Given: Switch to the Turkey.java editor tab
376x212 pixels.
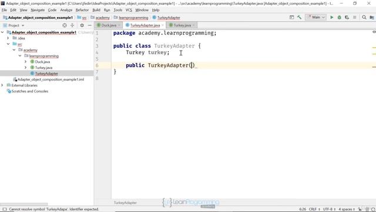Looking at the screenshot, I should 182,25.
